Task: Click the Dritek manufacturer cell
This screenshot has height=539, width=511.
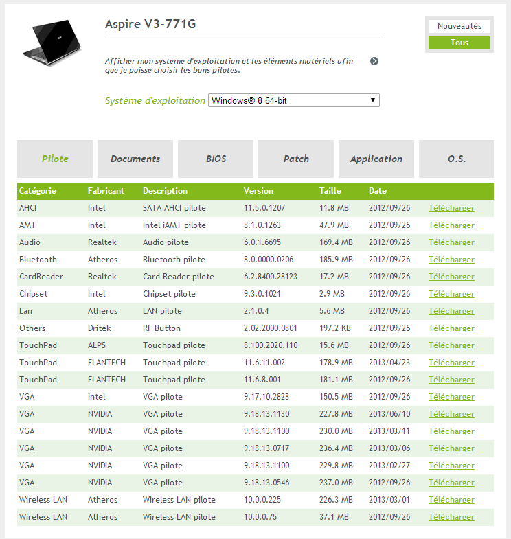Action: tap(99, 328)
